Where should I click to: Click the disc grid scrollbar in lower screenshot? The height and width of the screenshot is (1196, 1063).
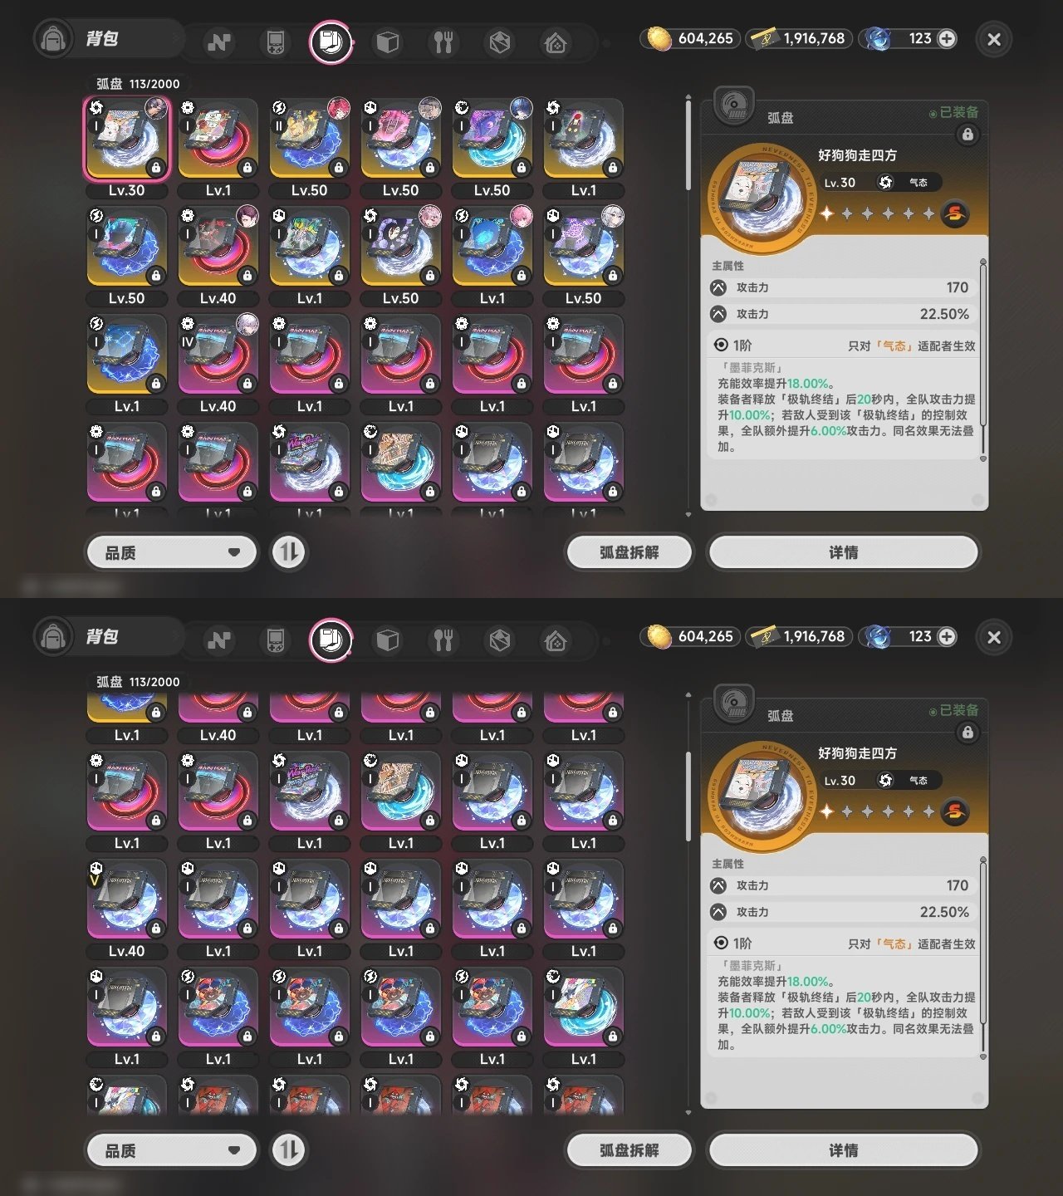click(x=688, y=797)
